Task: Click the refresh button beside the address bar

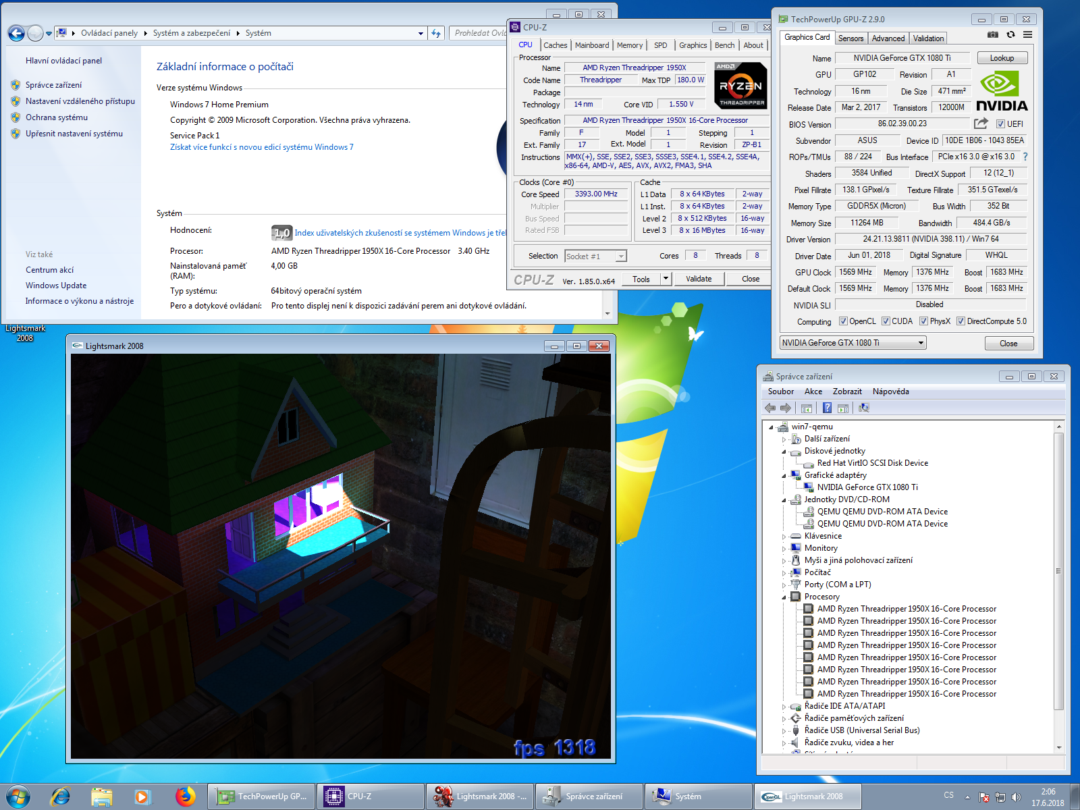Action: coord(436,33)
